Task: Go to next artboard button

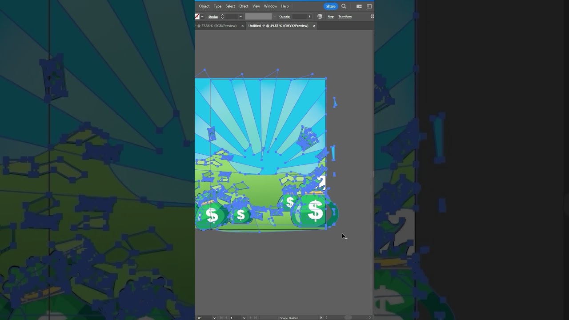Action: tap(251, 318)
